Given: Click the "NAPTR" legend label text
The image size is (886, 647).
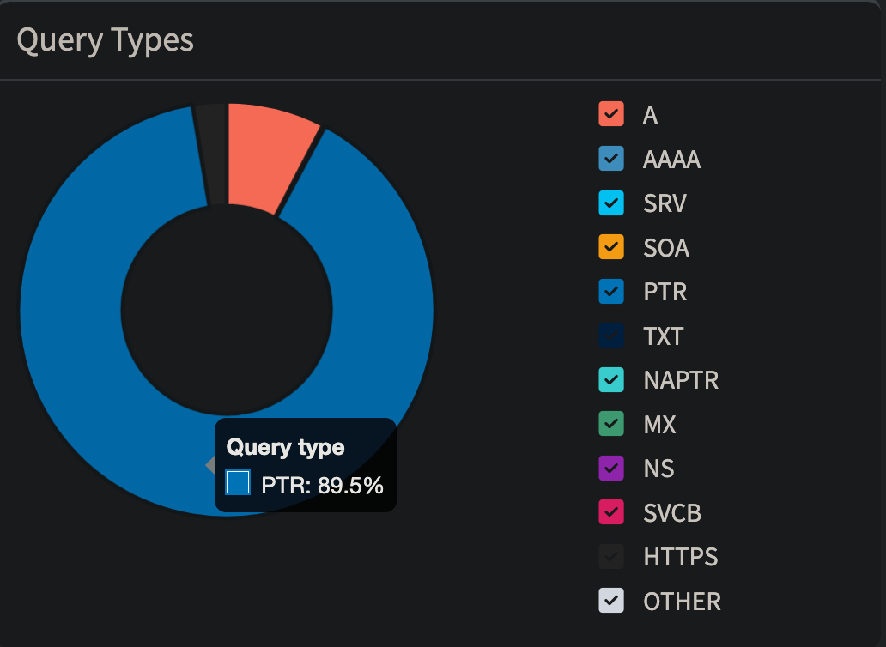Looking at the screenshot, I should point(680,380).
